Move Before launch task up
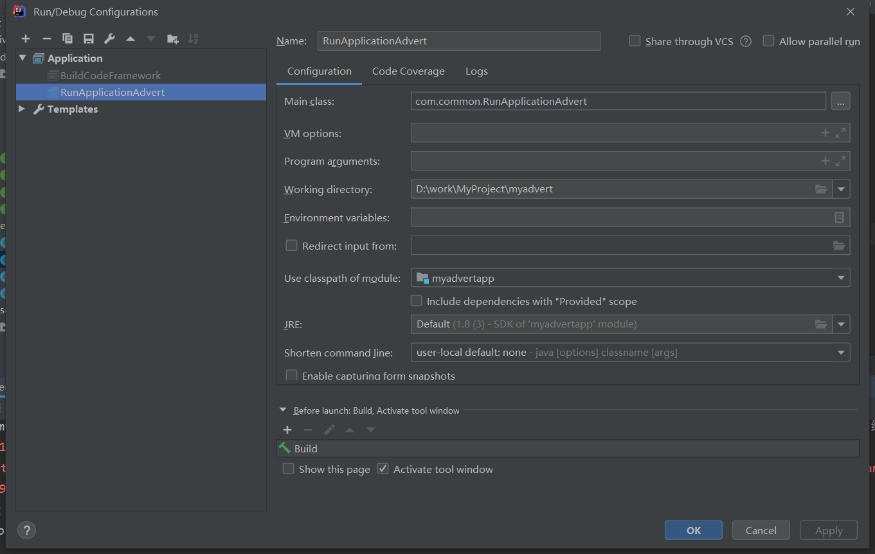Image resolution: width=875 pixels, height=554 pixels. [x=350, y=430]
